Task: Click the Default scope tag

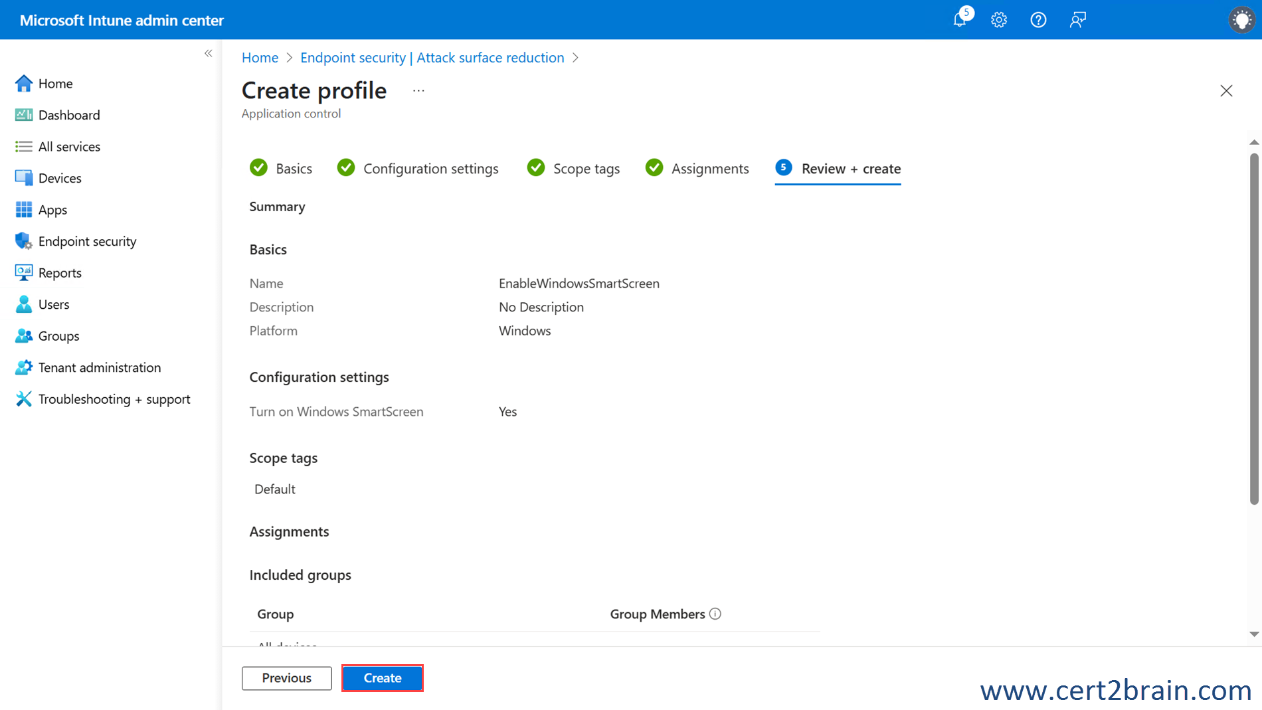Action: (x=275, y=489)
